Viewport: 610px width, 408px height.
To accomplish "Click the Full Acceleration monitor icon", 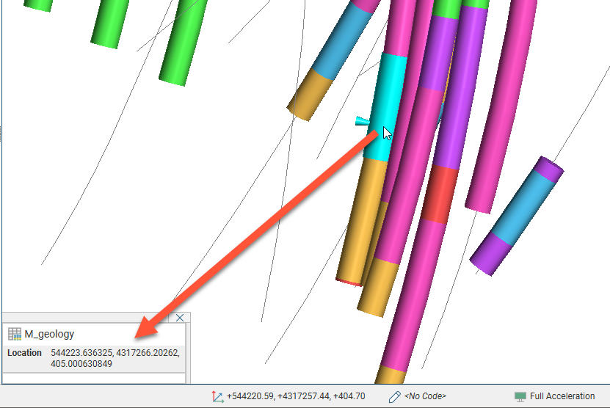I will coord(520,396).
